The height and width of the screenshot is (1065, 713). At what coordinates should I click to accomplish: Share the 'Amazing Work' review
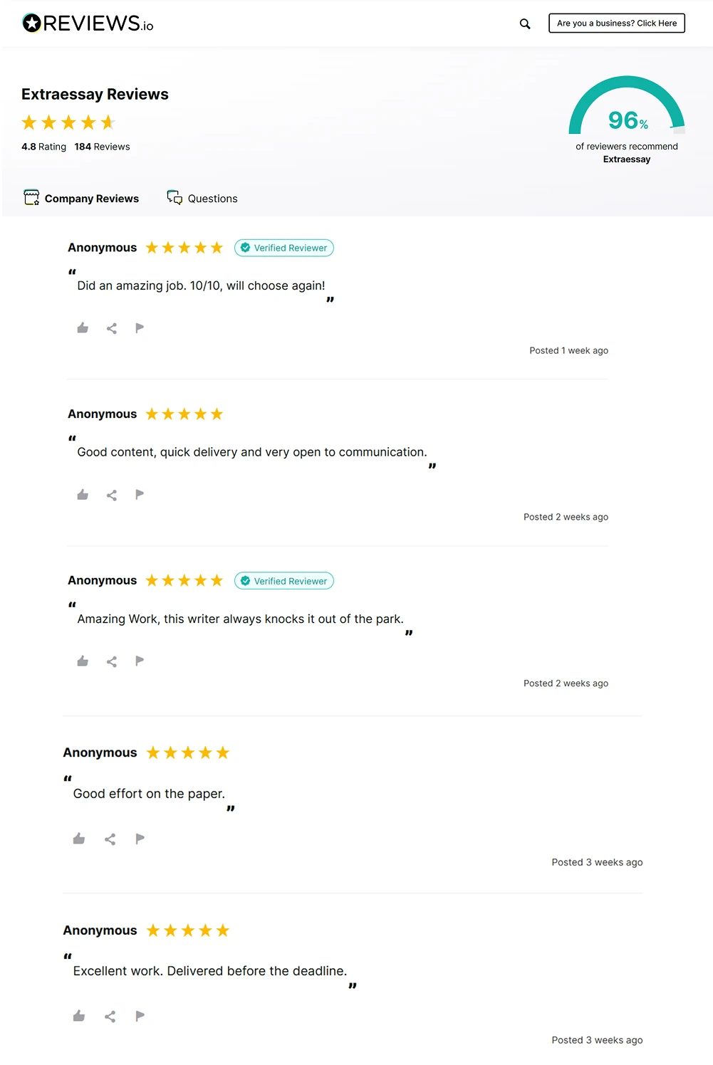pos(112,661)
